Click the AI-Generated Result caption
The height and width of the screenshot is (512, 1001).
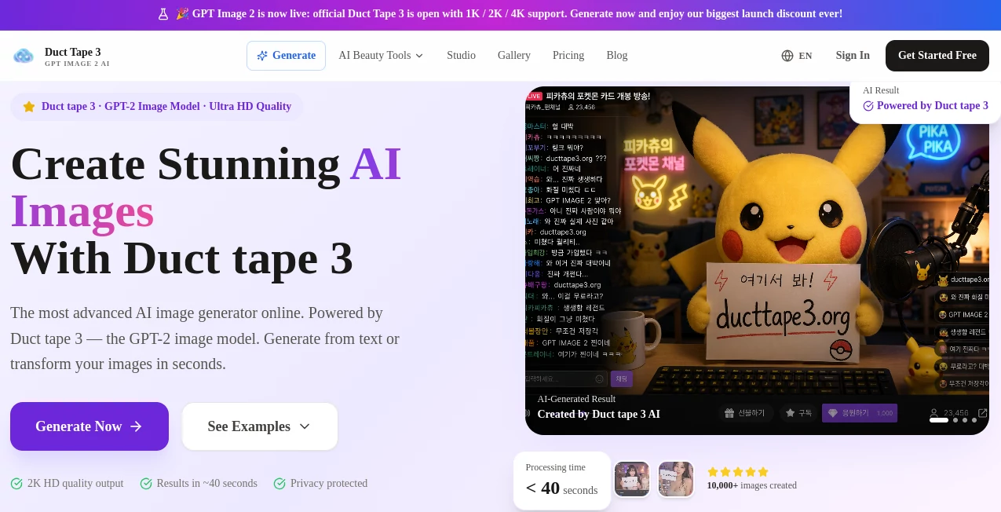576,399
